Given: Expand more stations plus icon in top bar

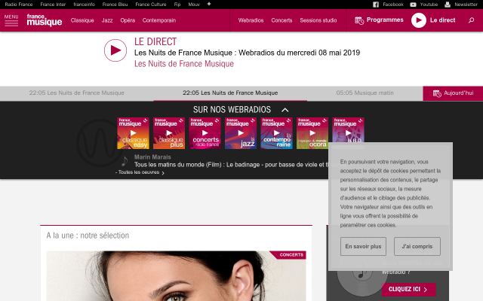Looking at the screenshot, I should (209, 4).
